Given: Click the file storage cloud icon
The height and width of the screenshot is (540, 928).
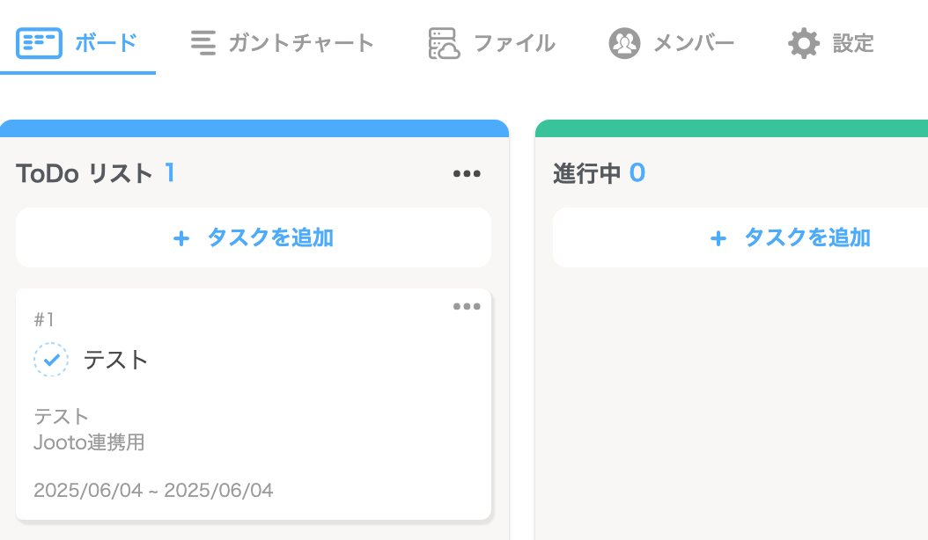Looking at the screenshot, I should [x=444, y=42].
